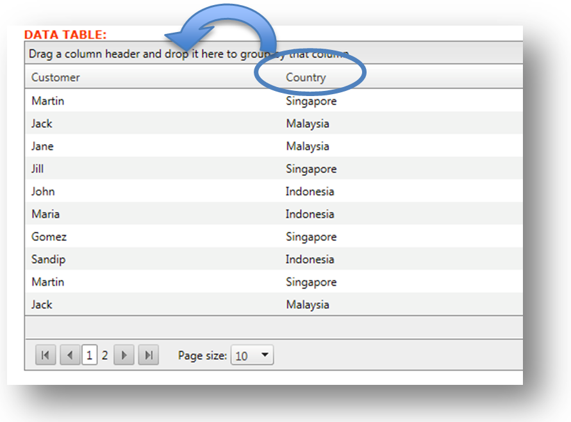Screen dimensions: 571x422
Task: Jump to last page icon
Action: (x=149, y=355)
